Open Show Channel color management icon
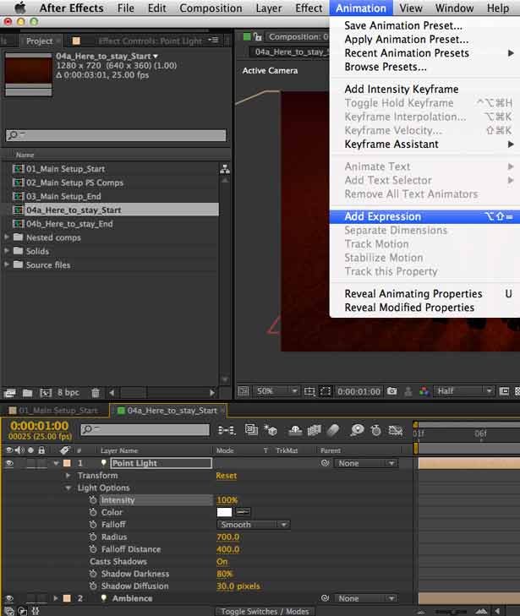The height and width of the screenshot is (616, 520). 424,391
